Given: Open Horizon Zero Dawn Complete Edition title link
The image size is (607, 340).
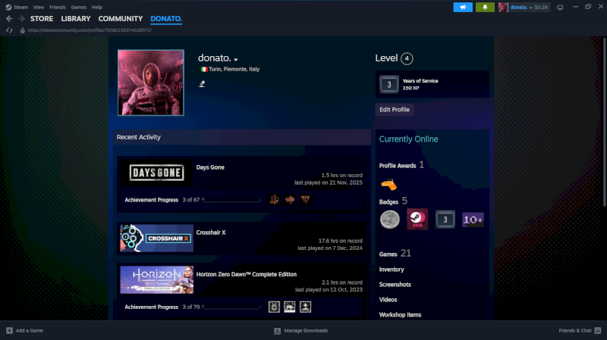Looking at the screenshot, I should click(x=246, y=274).
